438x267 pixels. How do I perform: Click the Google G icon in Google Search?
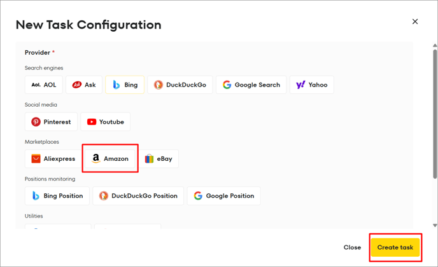pos(227,85)
